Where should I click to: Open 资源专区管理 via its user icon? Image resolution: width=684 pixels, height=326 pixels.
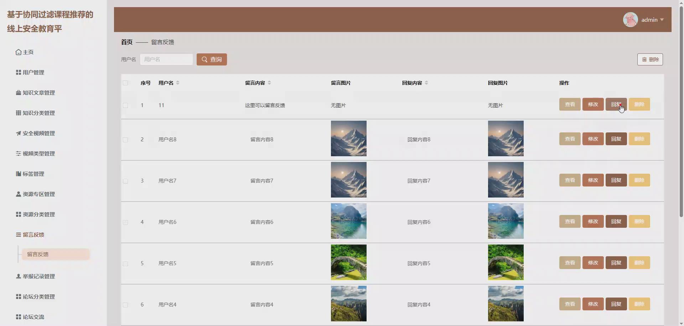point(18,194)
